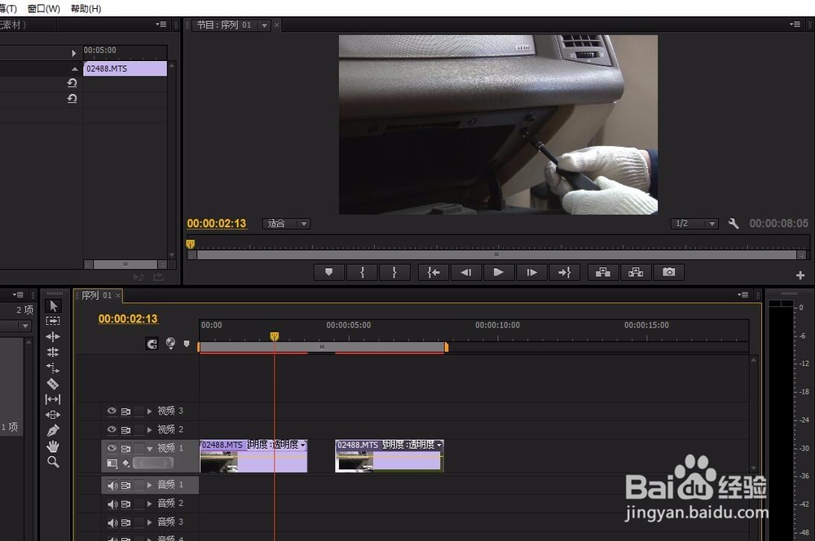Select the Pen tool
This screenshot has width=815, height=541.
[53, 430]
